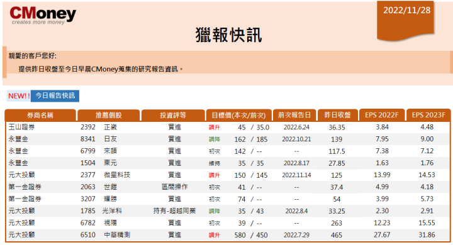Select the 推薦個股 column header

click(x=109, y=115)
